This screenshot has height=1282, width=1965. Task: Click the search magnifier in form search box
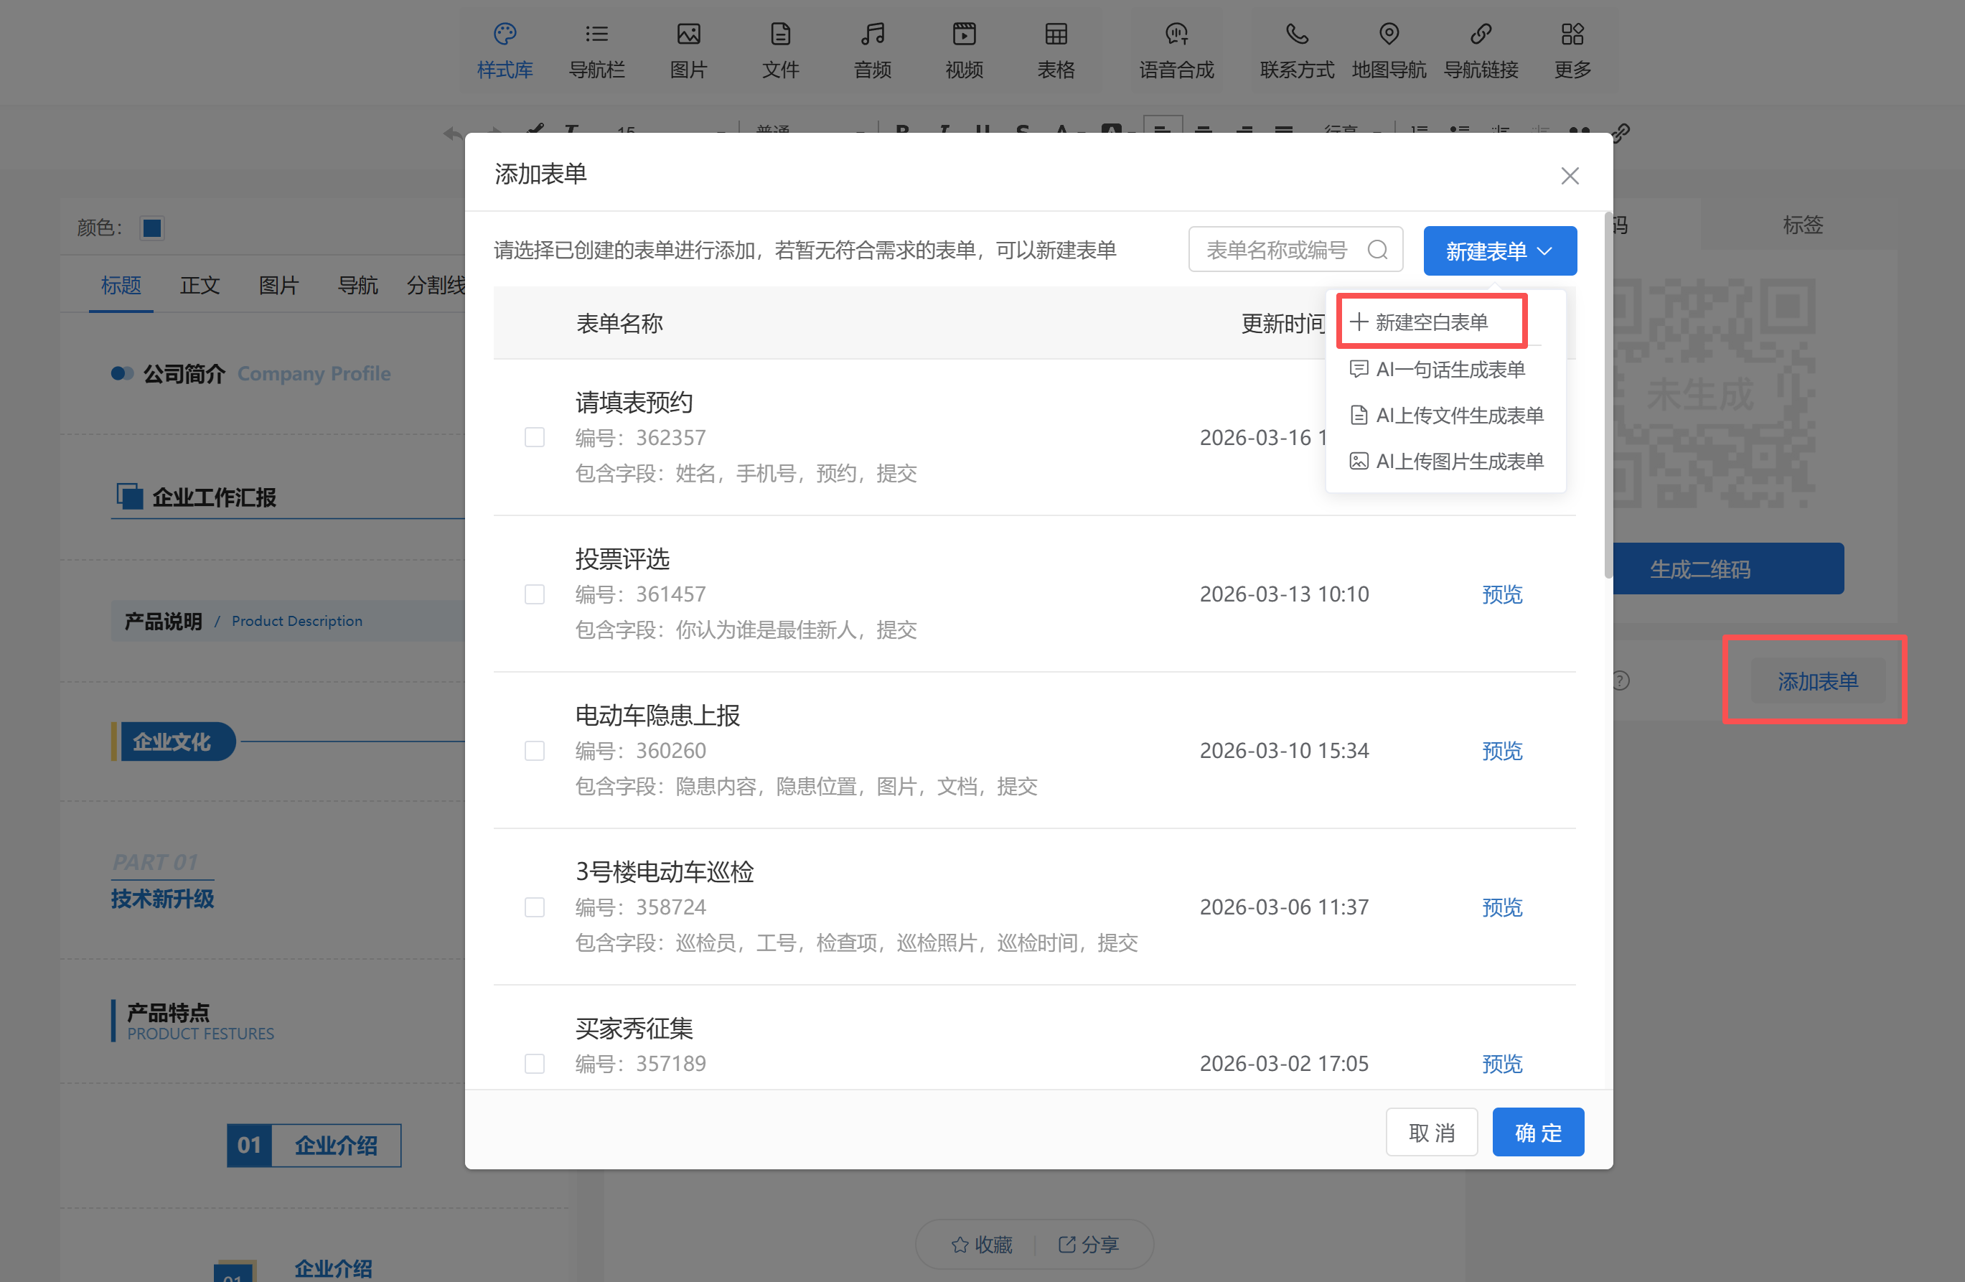click(x=1377, y=250)
